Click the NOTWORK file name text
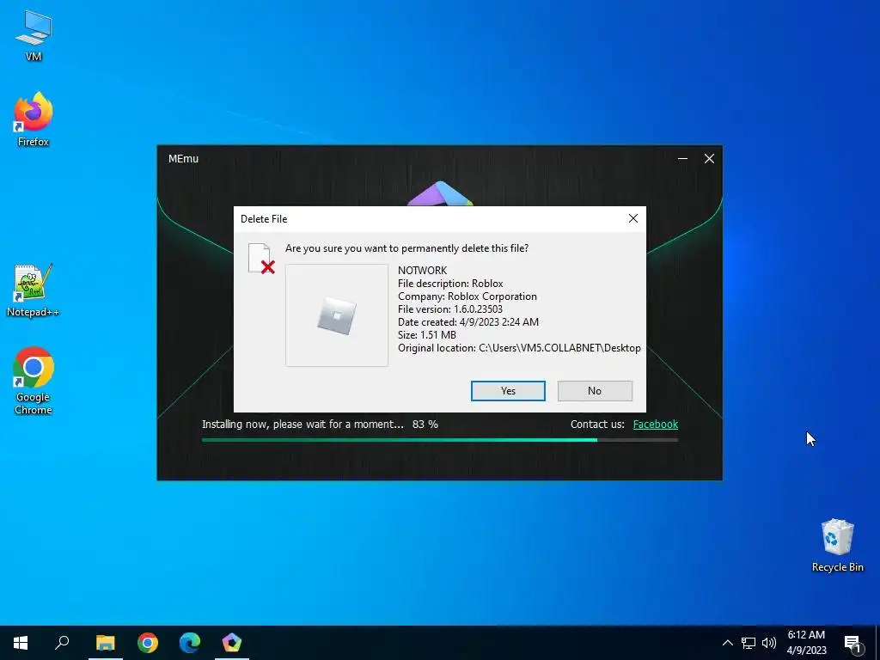 click(x=423, y=271)
